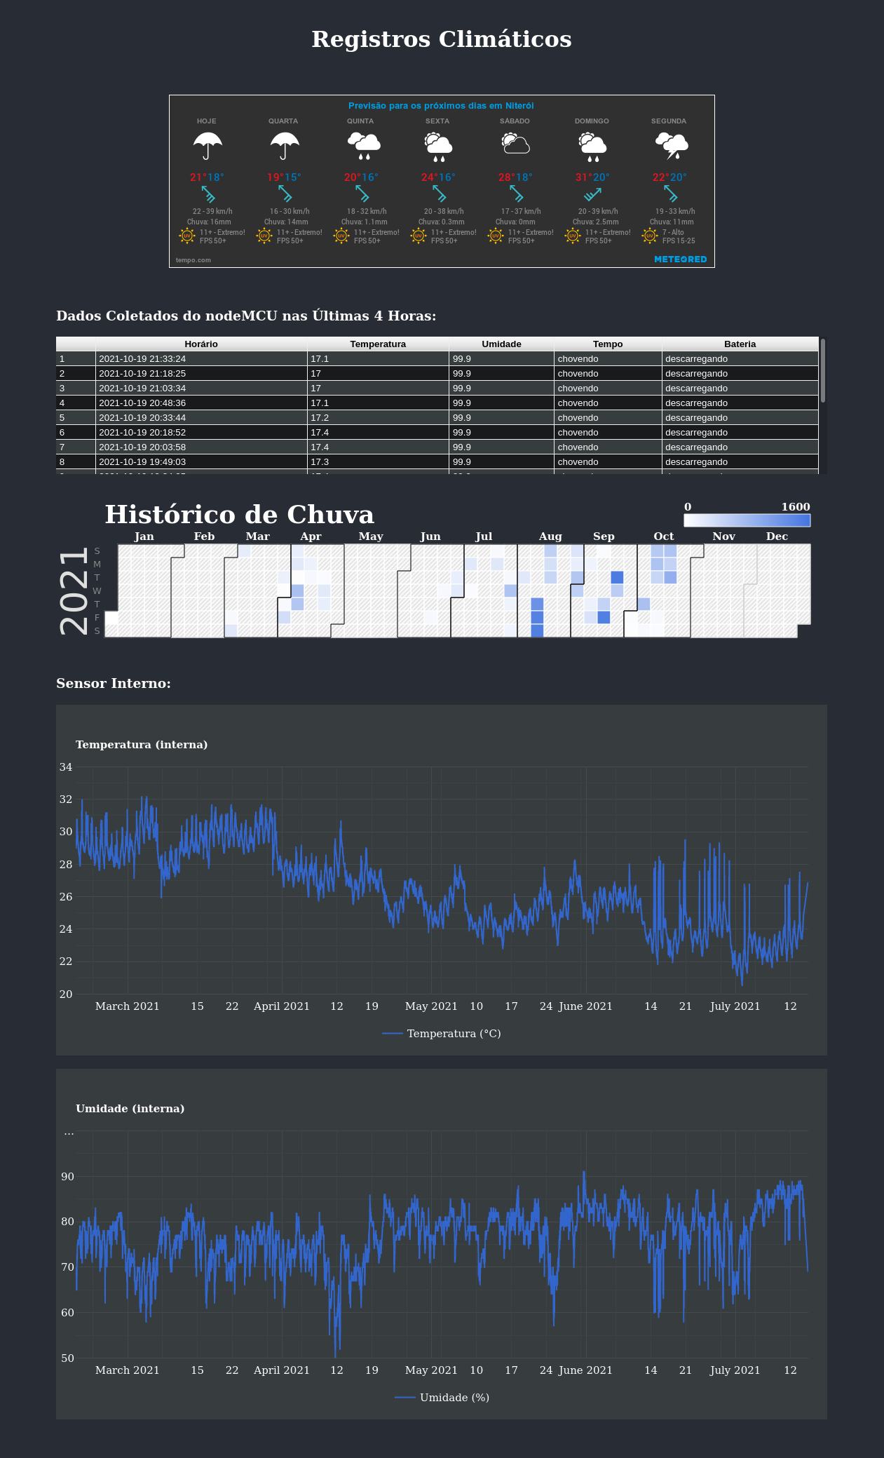The image size is (884, 1458).
Task: Toggle Temperatura (°C) legend entry
Action: tap(442, 1034)
